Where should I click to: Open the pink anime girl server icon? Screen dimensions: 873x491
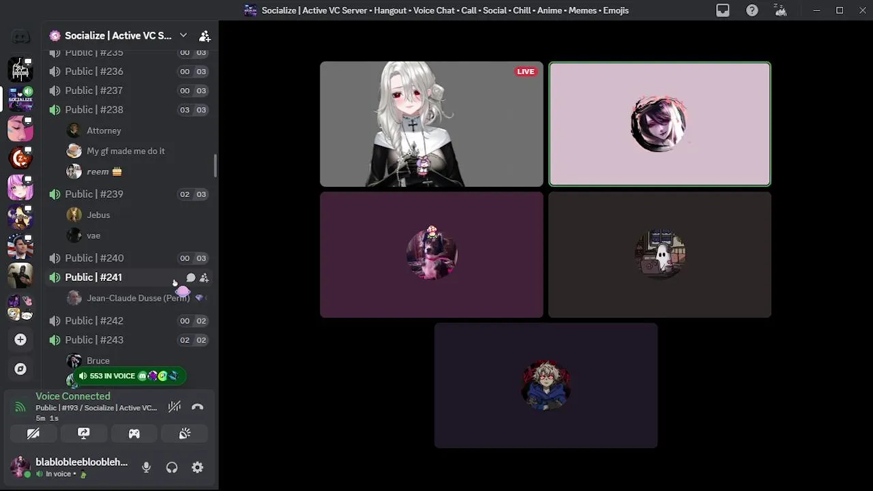click(x=20, y=188)
